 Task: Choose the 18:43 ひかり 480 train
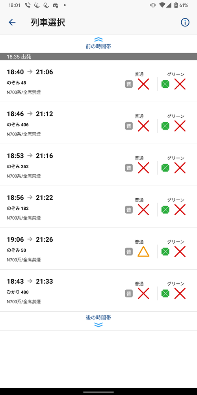[98, 290]
